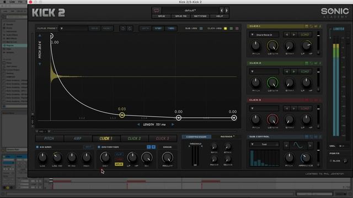Screen dimensions: 353x198
Task: Select next waveform in Sub Control
Action: 310,146
